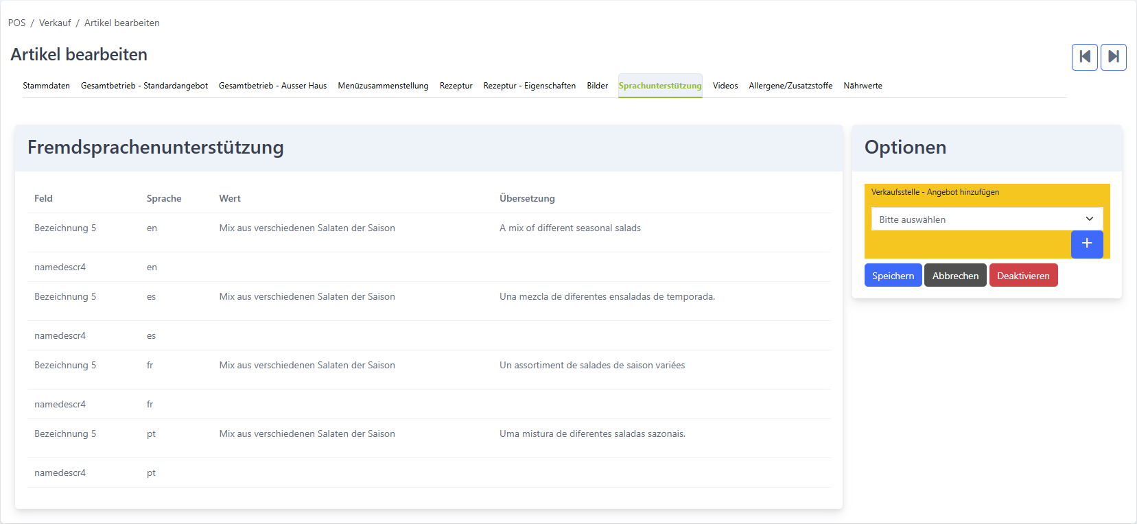Open the Videos tab

point(725,86)
